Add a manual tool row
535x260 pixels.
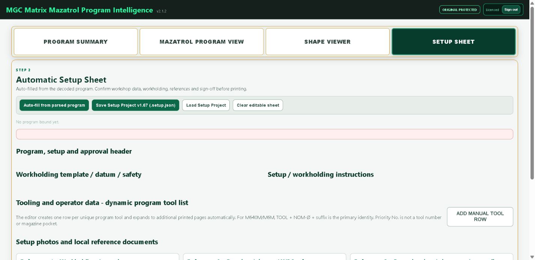point(480,216)
